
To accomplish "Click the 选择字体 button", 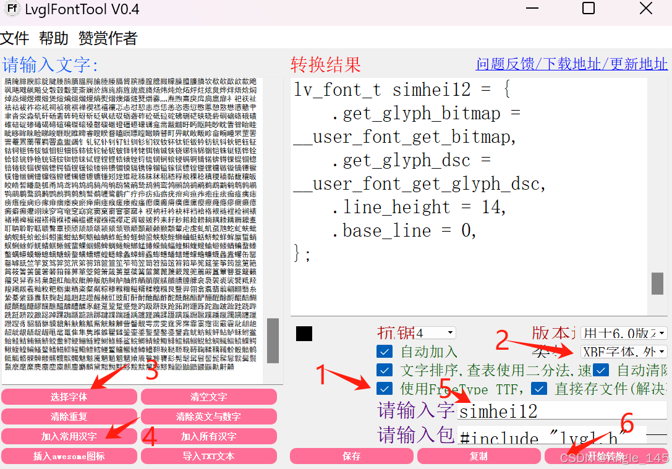I will coord(69,397).
